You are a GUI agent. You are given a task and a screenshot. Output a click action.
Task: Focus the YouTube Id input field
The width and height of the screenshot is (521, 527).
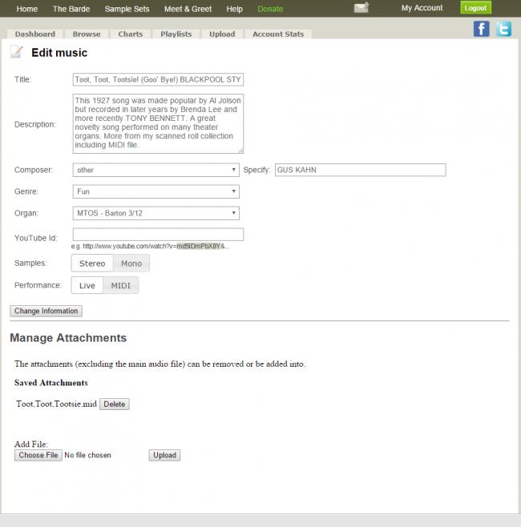[158, 235]
